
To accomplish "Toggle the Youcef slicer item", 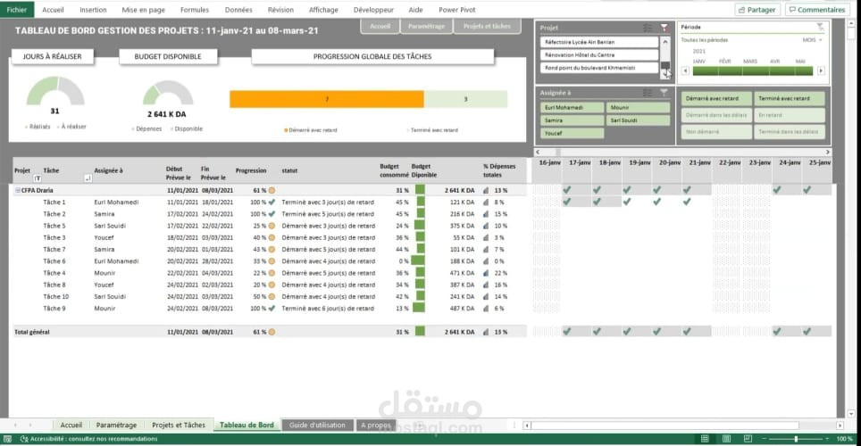I will pos(572,133).
